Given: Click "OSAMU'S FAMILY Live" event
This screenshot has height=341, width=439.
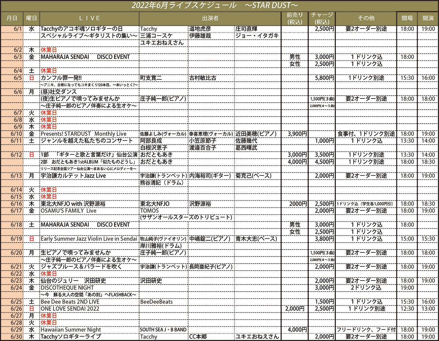Looking at the screenshot, I should (x=68, y=211).
